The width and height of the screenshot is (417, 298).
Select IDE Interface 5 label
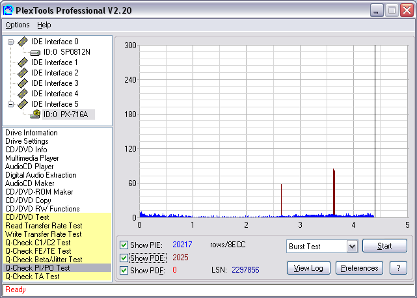[x=55, y=103]
